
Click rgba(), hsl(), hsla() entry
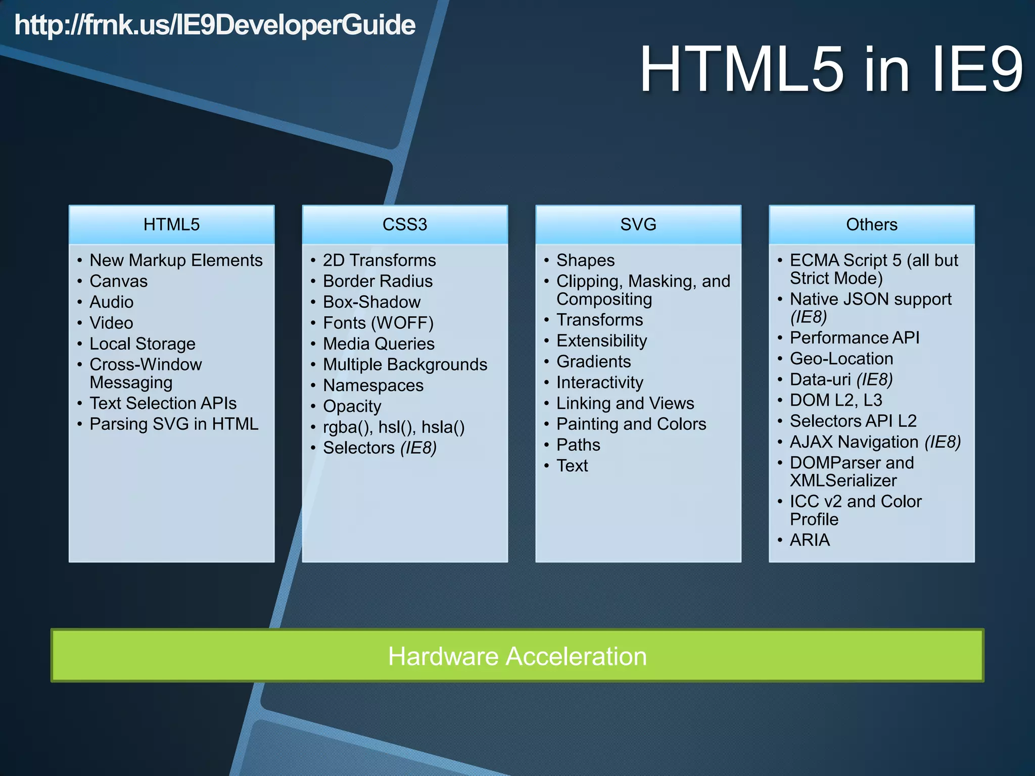[394, 427]
